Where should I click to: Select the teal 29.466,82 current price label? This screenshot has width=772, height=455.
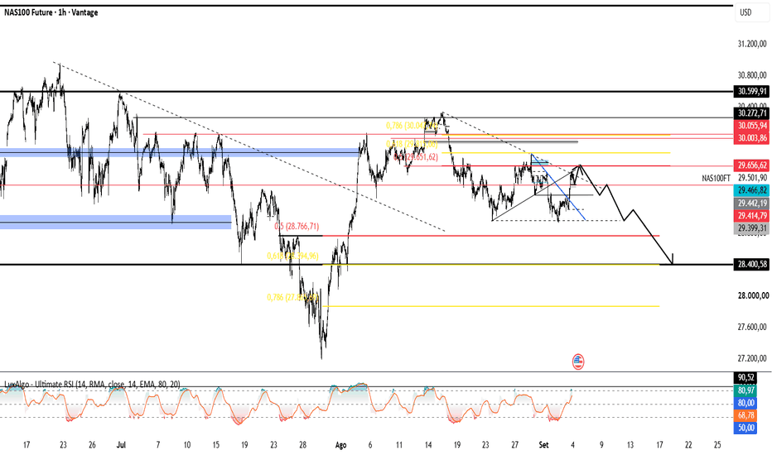751,190
